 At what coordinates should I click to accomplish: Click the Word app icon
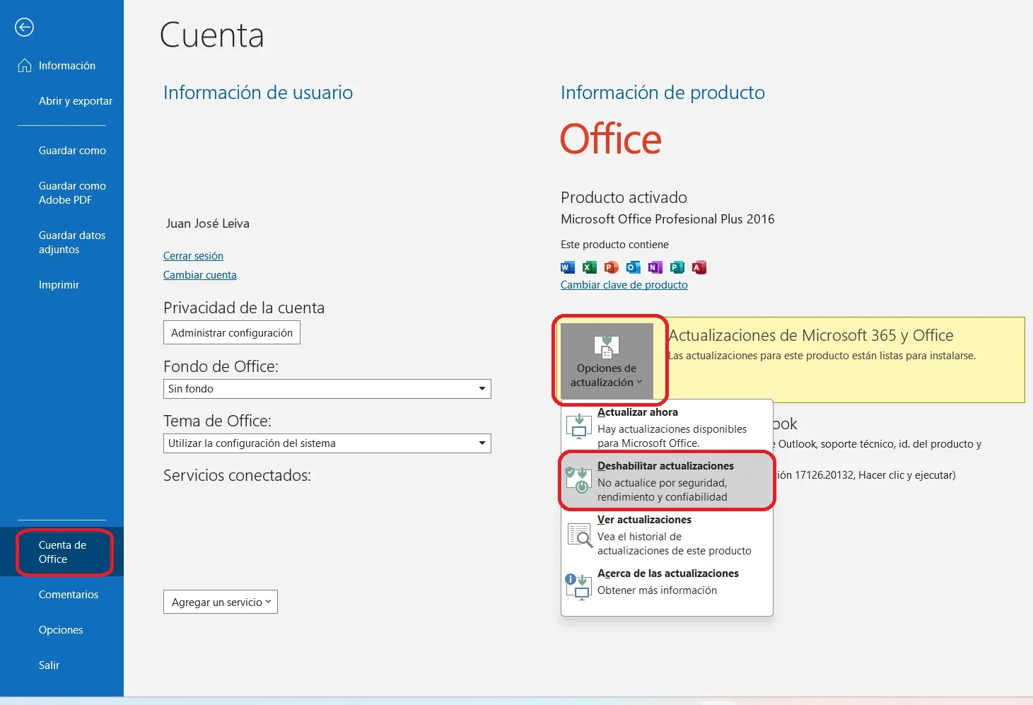coord(568,267)
